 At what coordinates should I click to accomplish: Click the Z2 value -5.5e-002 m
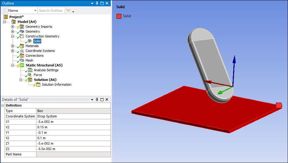click(73, 149)
